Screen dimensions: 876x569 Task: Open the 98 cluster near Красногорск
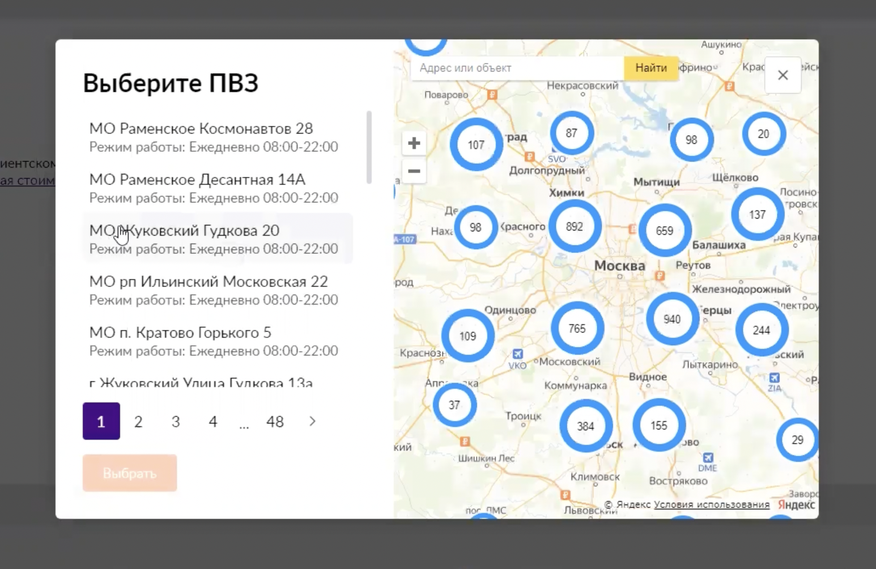pyautogui.click(x=475, y=227)
